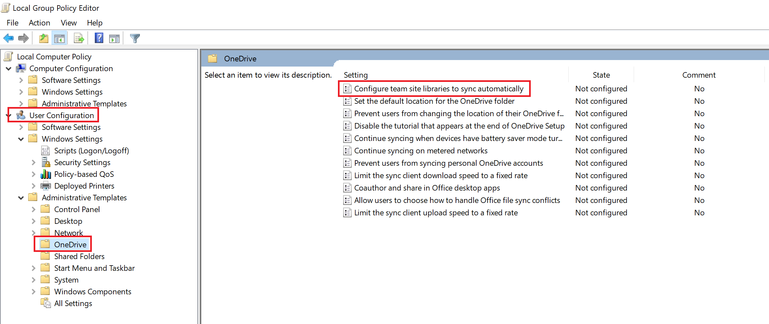Image resolution: width=769 pixels, height=324 pixels.
Task: Click the All Settings icon
Action: pos(45,303)
